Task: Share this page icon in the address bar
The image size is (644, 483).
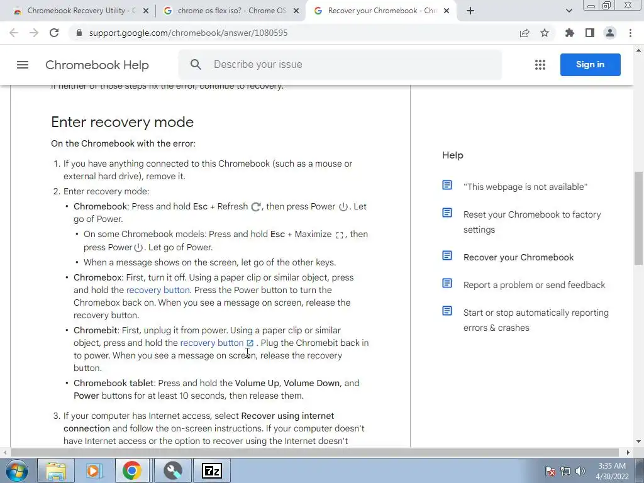Action: click(525, 33)
